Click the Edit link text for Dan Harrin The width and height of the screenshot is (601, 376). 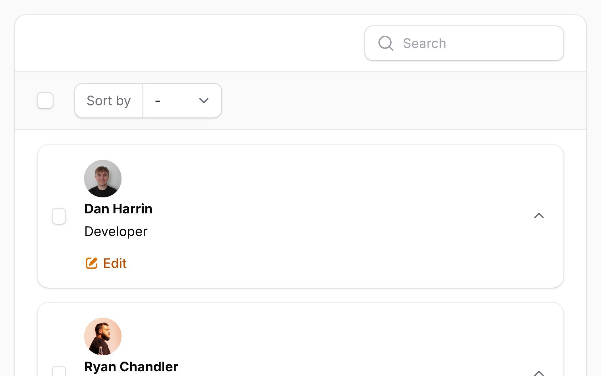point(115,263)
